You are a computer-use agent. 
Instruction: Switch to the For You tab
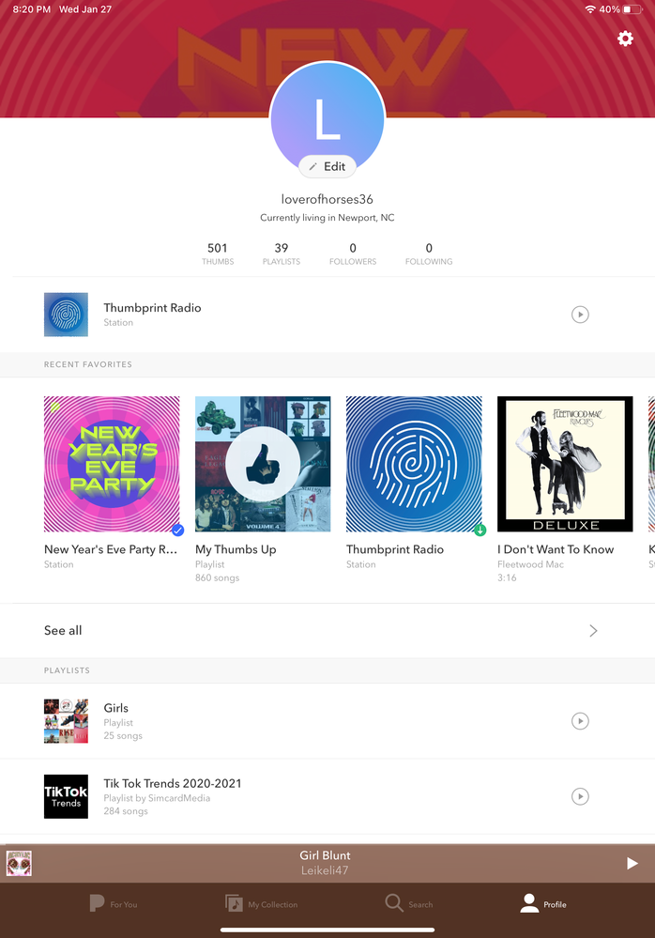[x=113, y=904]
